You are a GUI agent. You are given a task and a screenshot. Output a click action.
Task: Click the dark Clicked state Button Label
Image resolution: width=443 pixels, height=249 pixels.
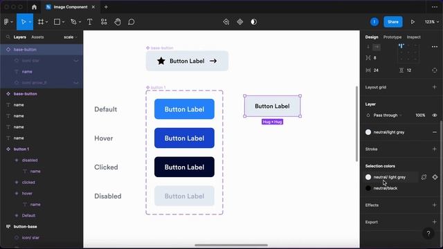tap(184, 167)
